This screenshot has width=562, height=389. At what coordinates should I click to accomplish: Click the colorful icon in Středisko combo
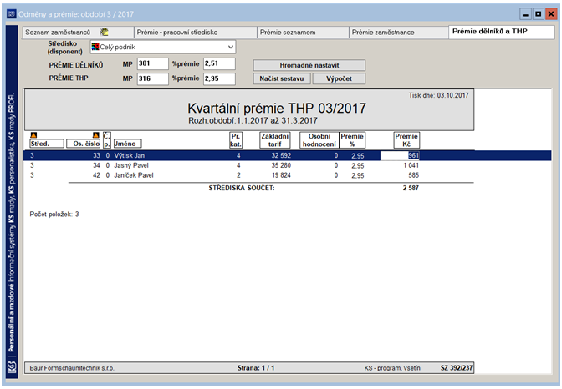point(95,47)
